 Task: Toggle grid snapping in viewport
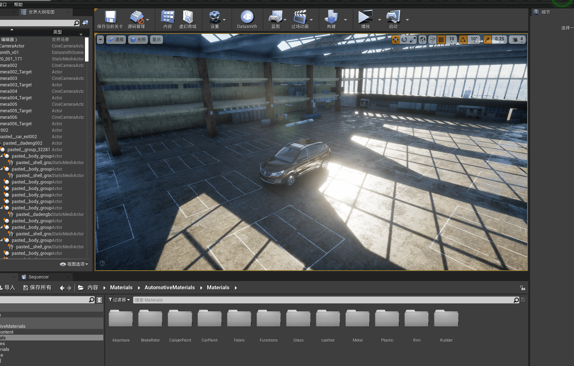441,40
